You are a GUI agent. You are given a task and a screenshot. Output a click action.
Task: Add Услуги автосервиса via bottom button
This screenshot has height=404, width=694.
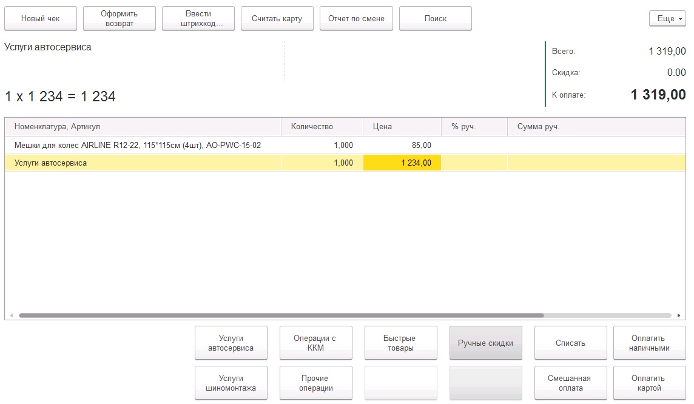coord(231,343)
